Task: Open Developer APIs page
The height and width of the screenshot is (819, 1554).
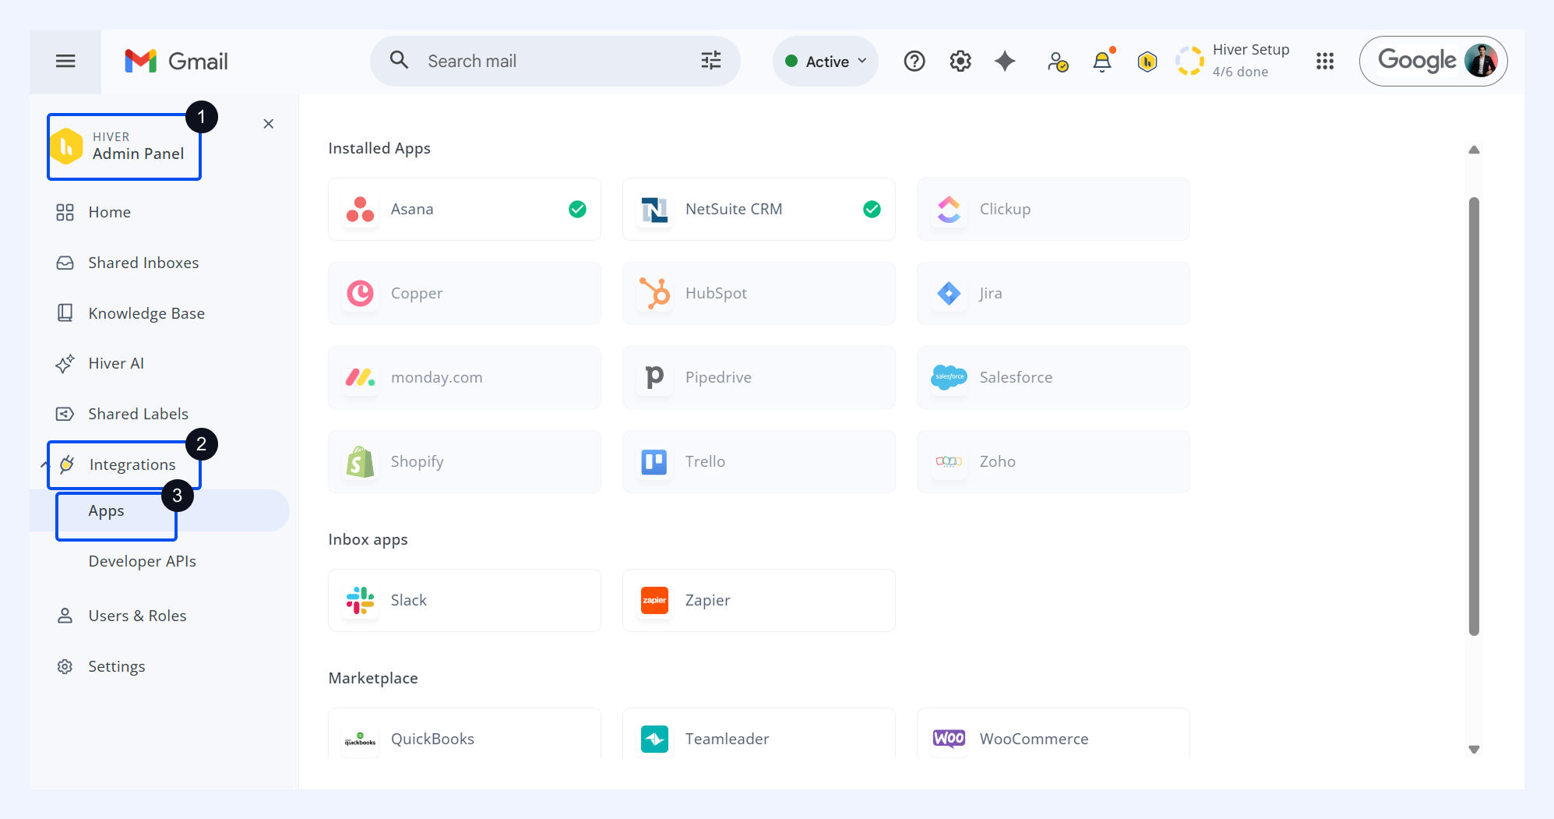Action: (x=142, y=561)
